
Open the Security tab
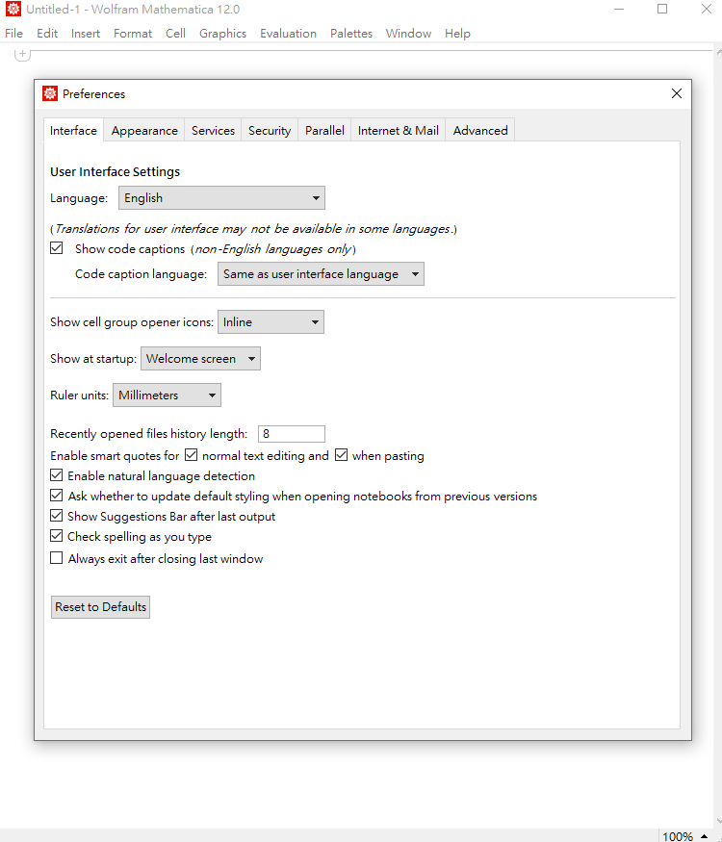pos(270,131)
